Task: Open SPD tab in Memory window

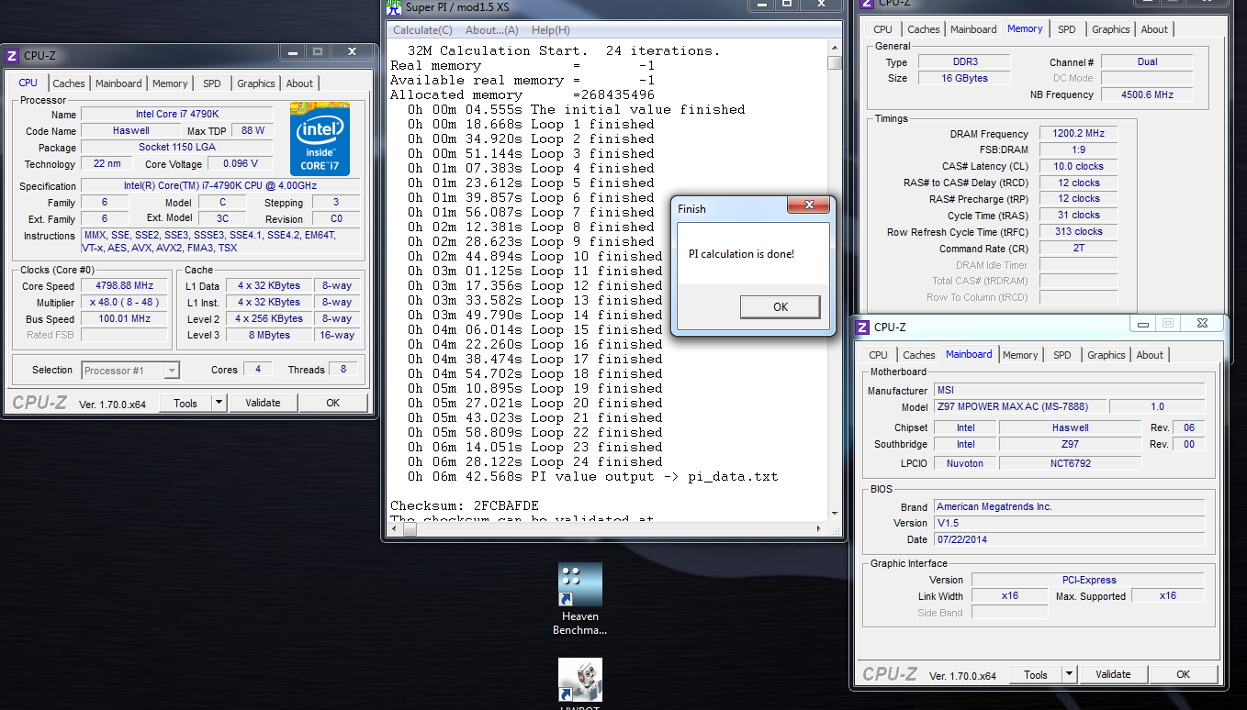Action: pyautogui.click(x=1067, y=29)
